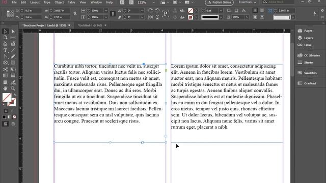Open the stroke type dropdown

[x=221, y=17]
